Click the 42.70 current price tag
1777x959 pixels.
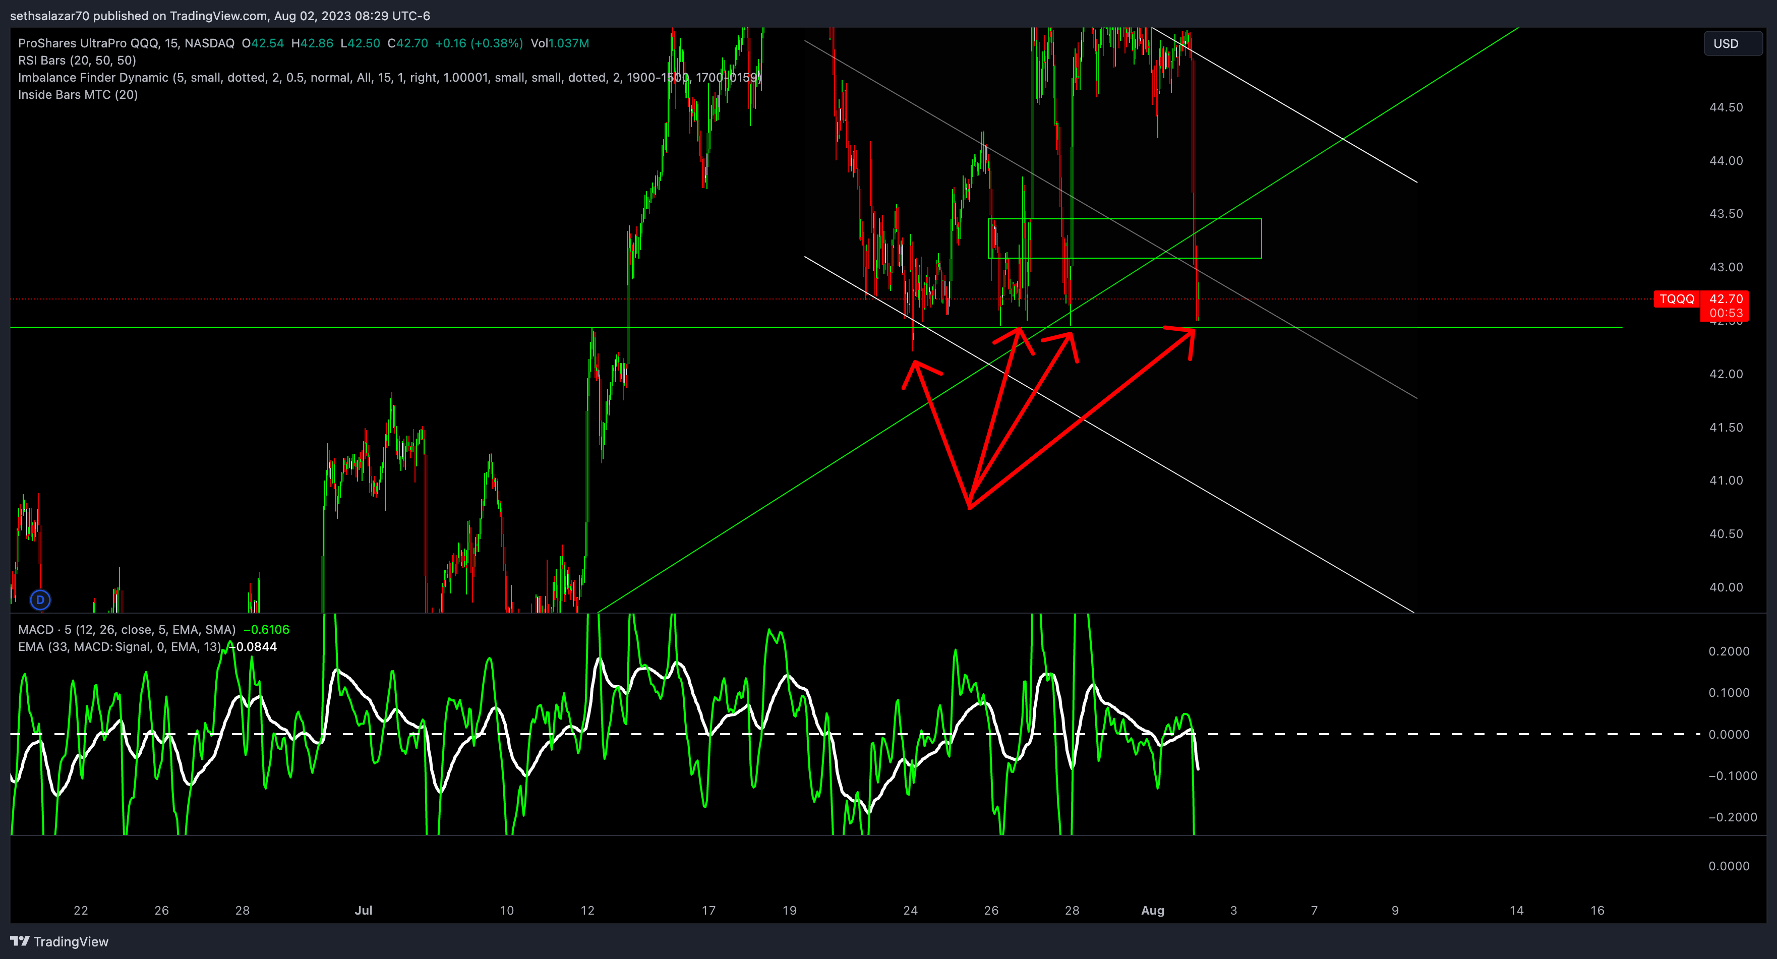click(1725, 298)
